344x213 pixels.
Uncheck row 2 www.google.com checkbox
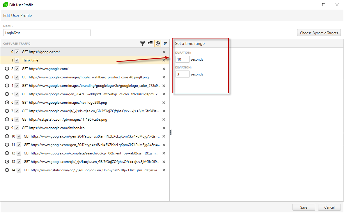(x=17, y=69)
